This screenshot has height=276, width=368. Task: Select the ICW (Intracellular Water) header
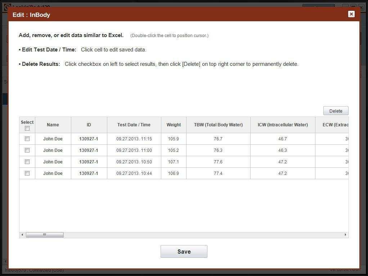pos(283,125)
